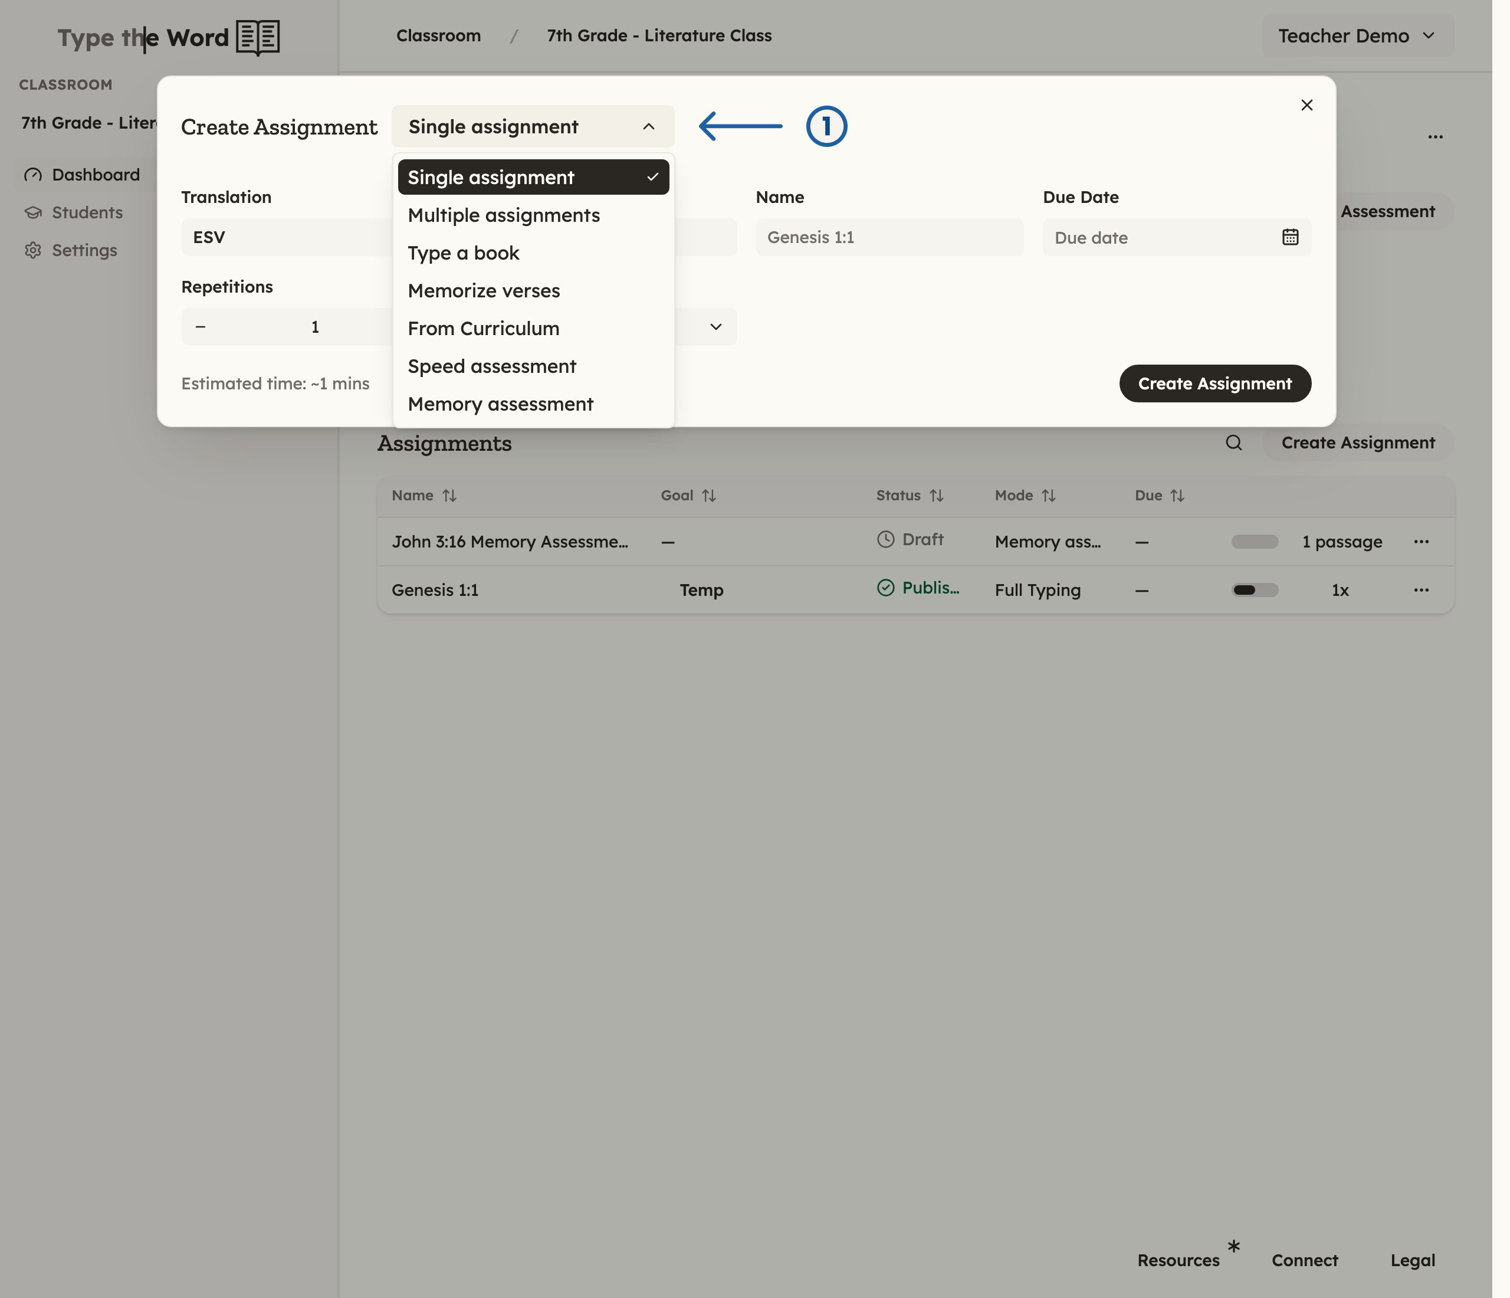The width and height of the screenshot is (1510, 1298).
Task: Choose From Curriculum option
Action: pyautogui.click(x=533, y=329)
